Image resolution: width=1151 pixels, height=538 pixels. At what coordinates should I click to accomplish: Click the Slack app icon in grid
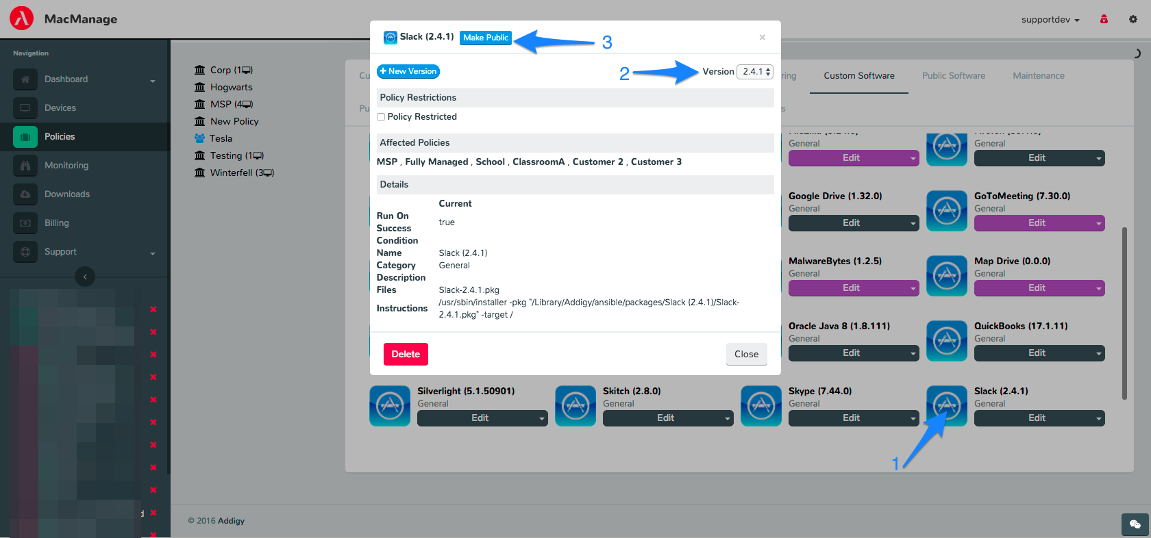click(x=946, y=406)
